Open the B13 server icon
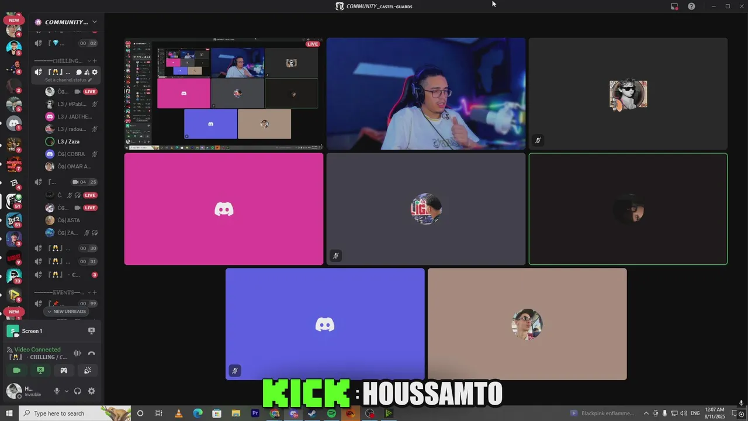The image size is (748, 421). pyautogui.click(x=13, y=220)
